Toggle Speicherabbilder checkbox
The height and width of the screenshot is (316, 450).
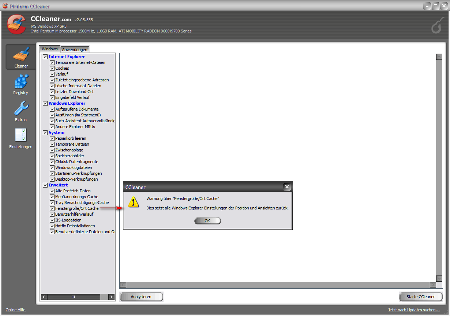point(52,156)
